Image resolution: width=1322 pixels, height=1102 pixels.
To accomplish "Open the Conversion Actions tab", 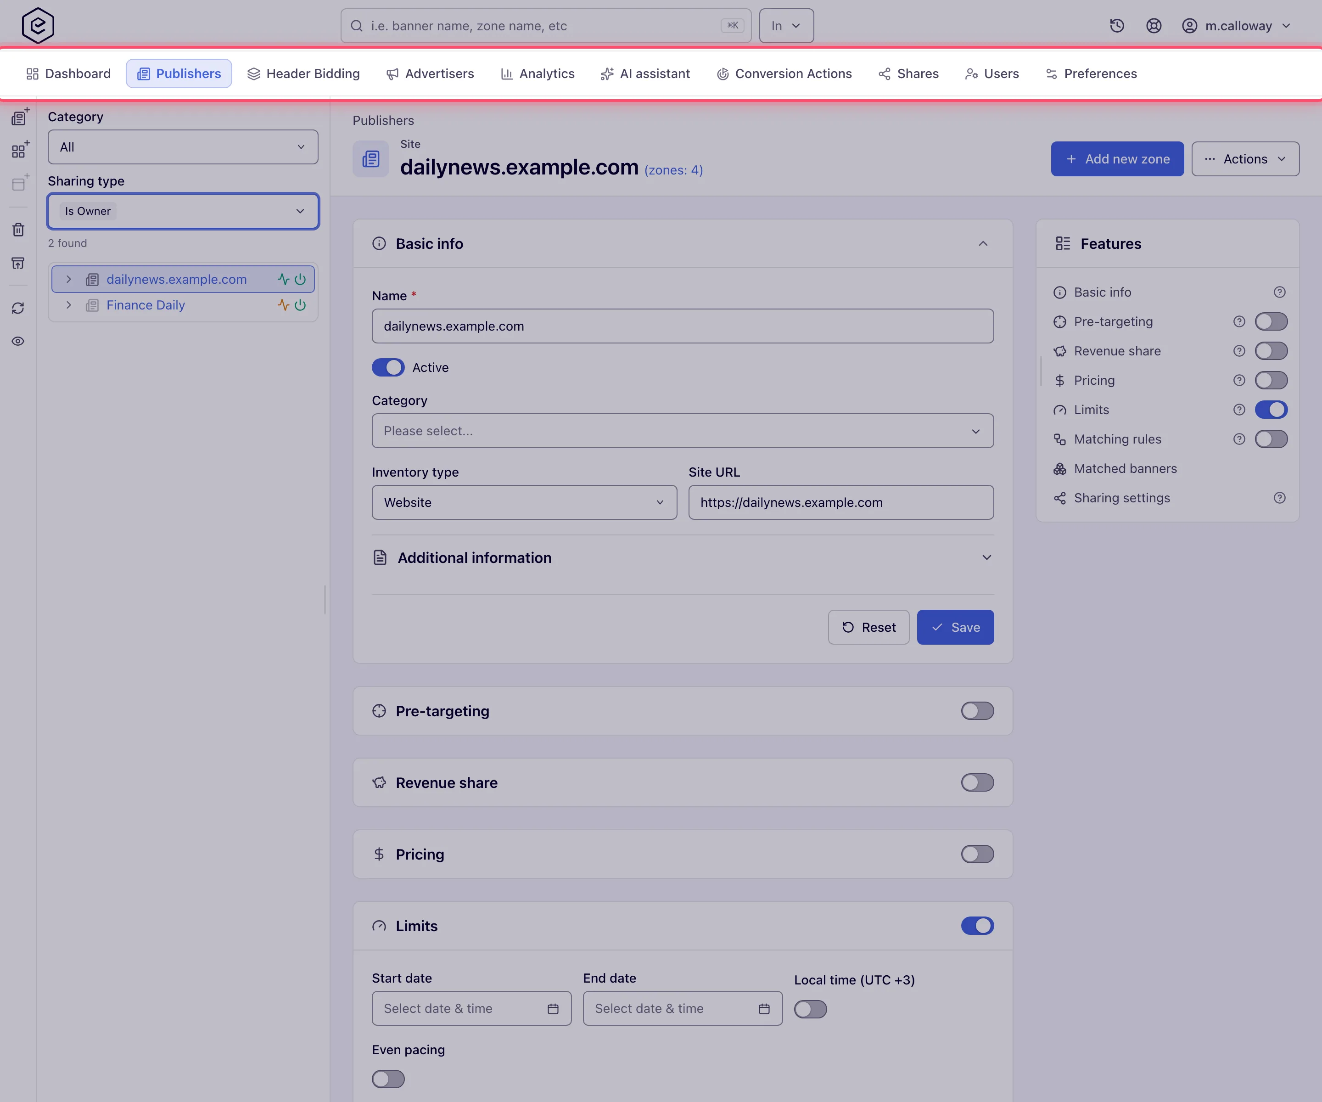I will [x=784, y=73].
